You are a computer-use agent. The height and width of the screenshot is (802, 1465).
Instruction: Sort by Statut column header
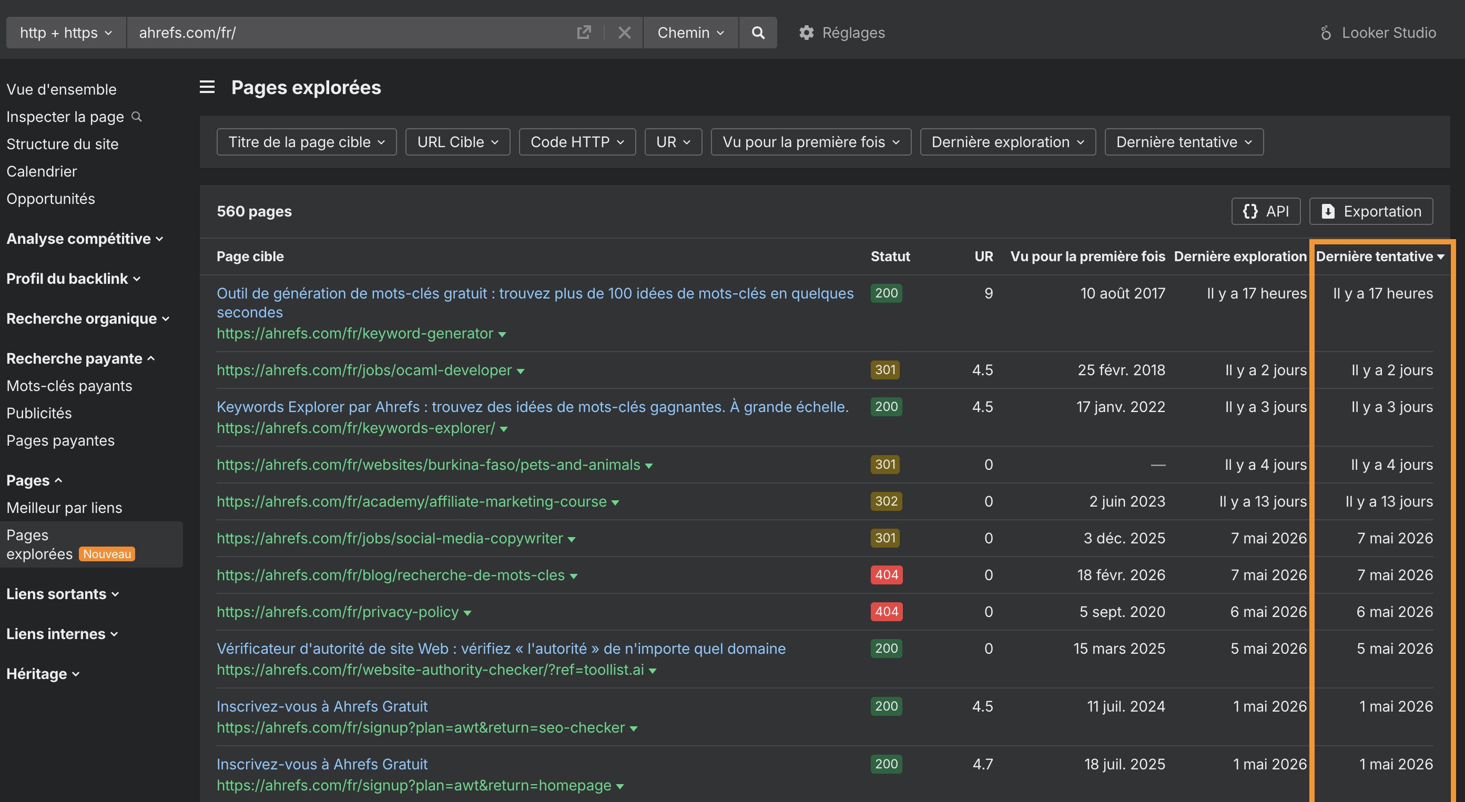point(890,256)
